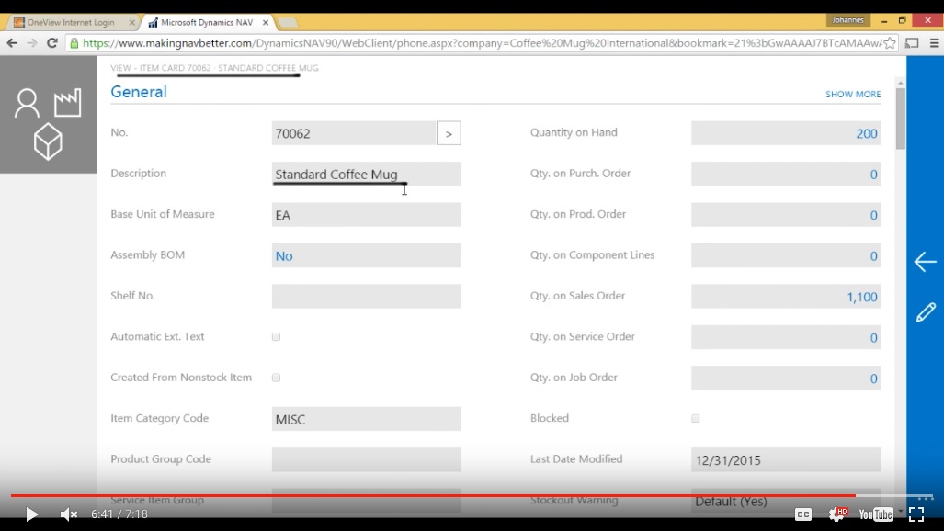The height and width of the screenshot is (531, 944).
Task: Open Qty. on Prod. Order value 0
Action: [873, 216]
